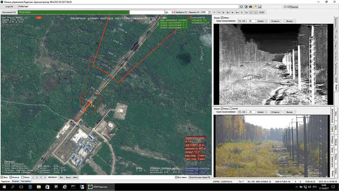
Task: Open action center notifications icon
Action: 333,187
